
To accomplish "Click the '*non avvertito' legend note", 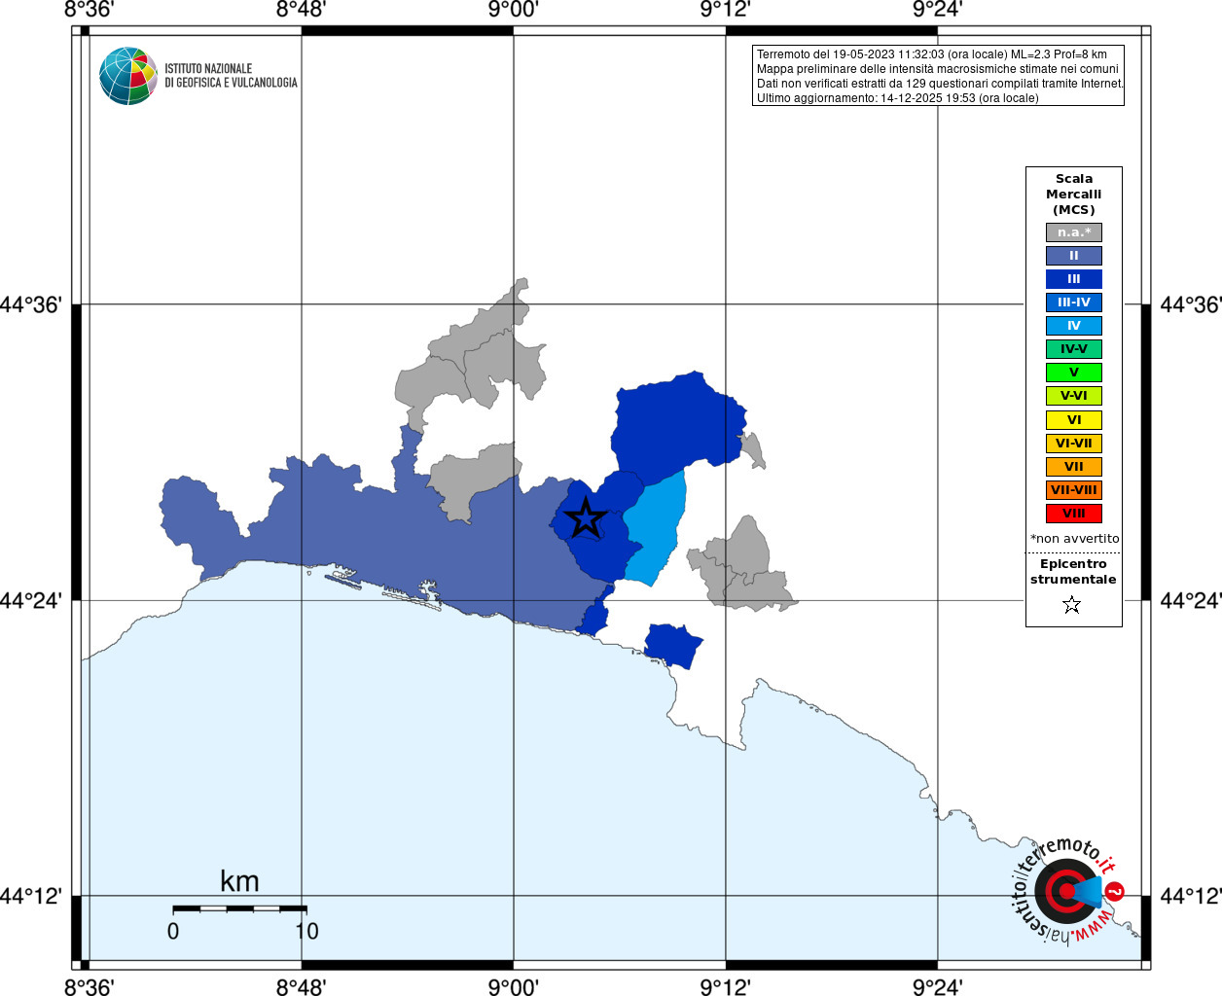I will point(1075,539).
